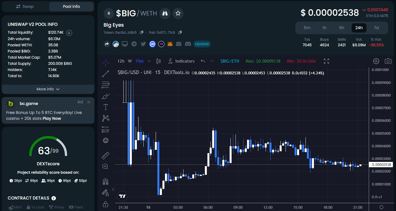396x211 pixels.
Task: Close the bc.game advertisement
Action: (x=89, y=102)
